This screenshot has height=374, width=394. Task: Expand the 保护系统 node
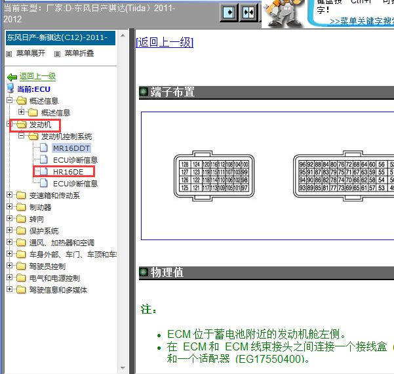point(9,230)
